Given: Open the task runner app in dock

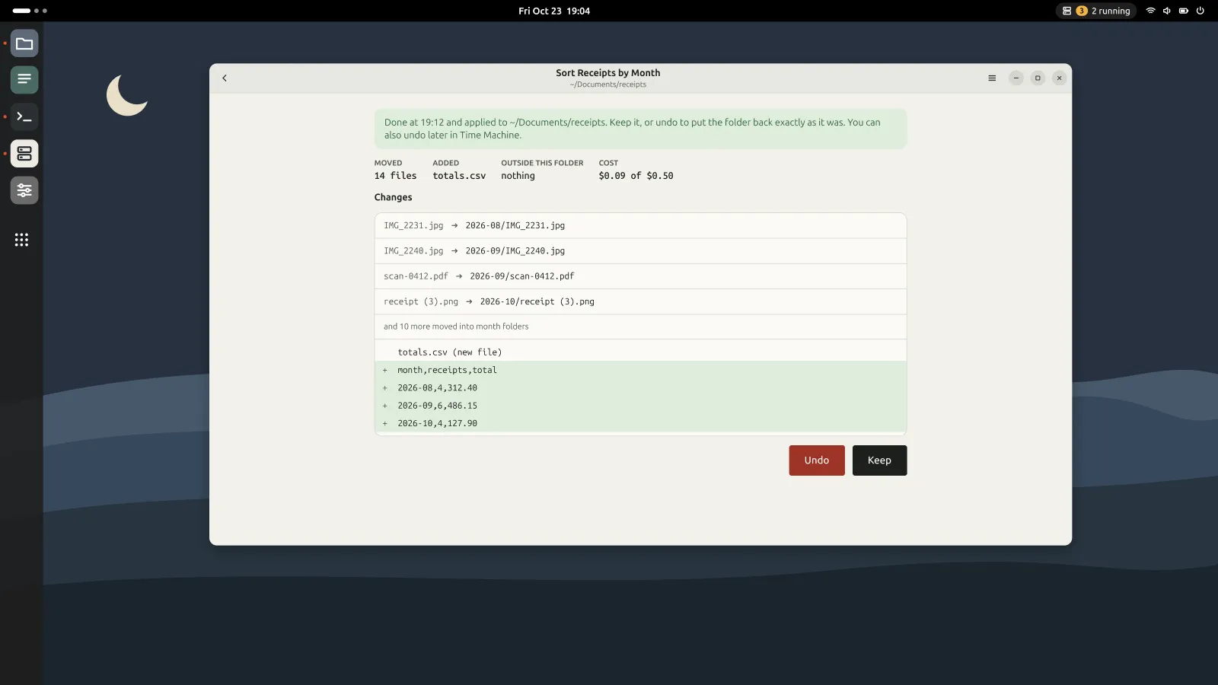Looking at the screenshot, I should tap(24, 154).
